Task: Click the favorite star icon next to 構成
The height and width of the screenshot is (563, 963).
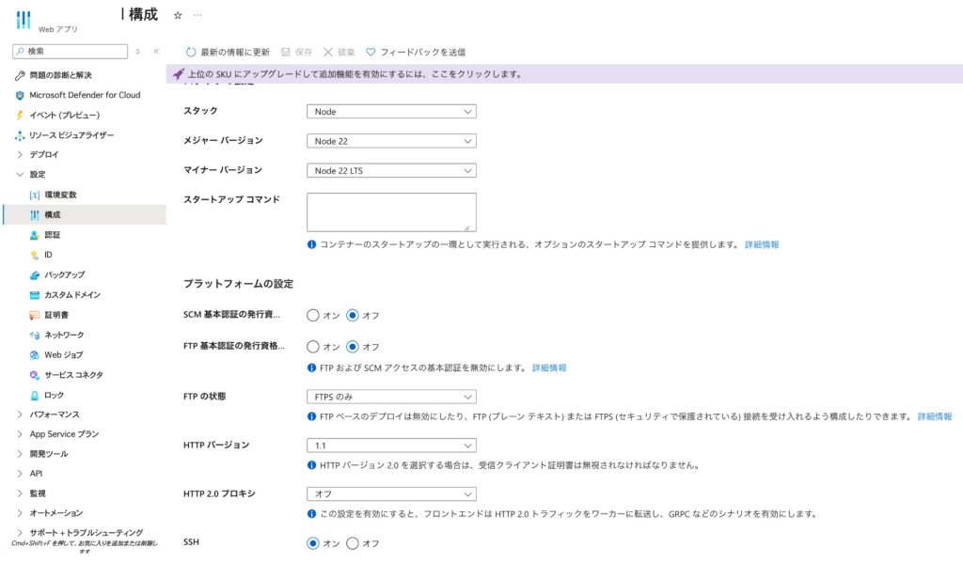Action: [x=178, y=16]
